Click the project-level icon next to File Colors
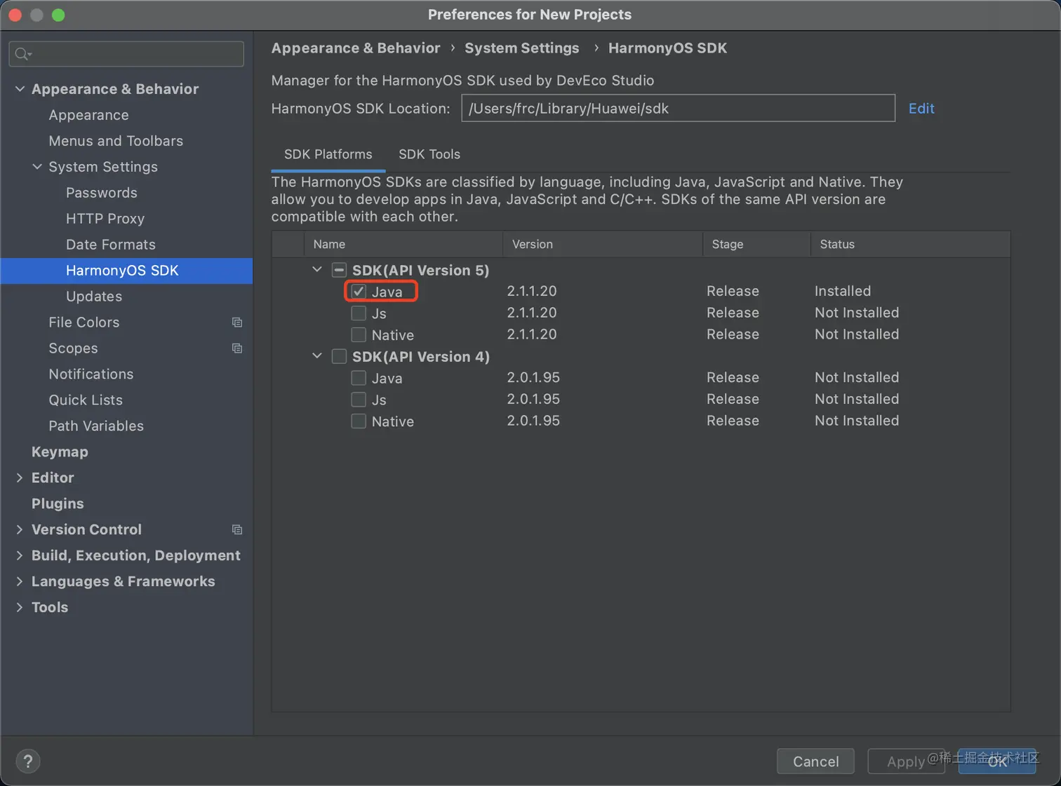 point(237,323)
